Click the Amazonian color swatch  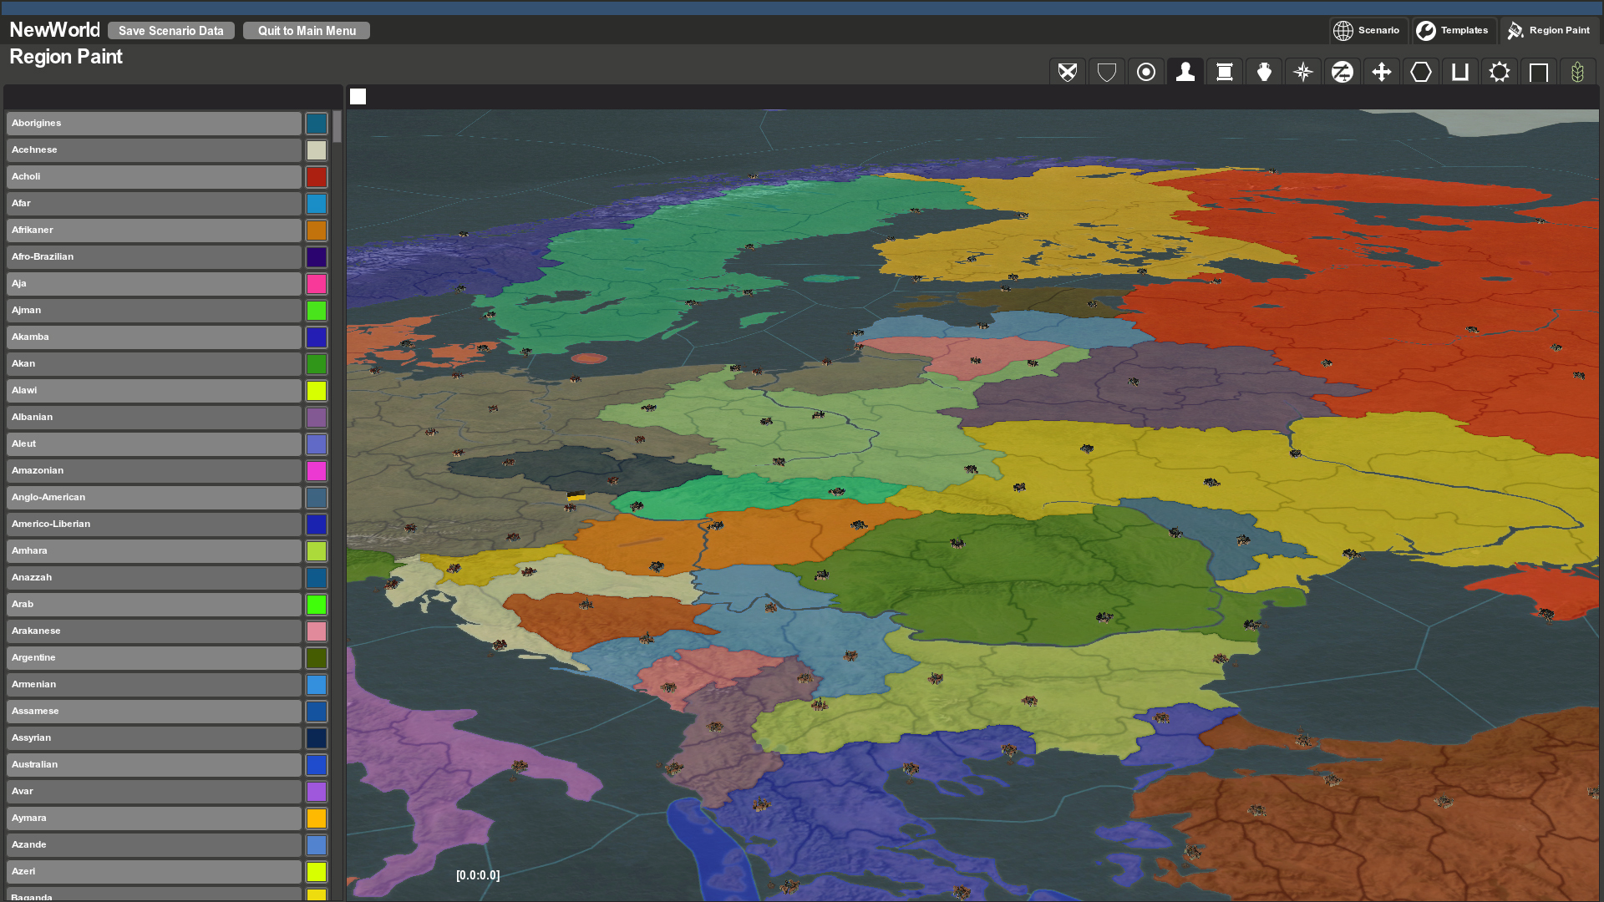317,471
